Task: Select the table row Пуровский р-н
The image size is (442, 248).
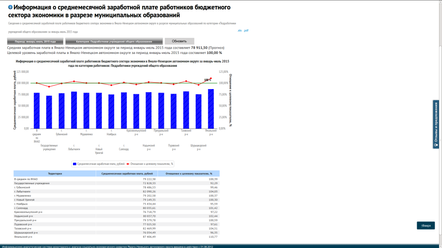Action: [x=116, y=224]
